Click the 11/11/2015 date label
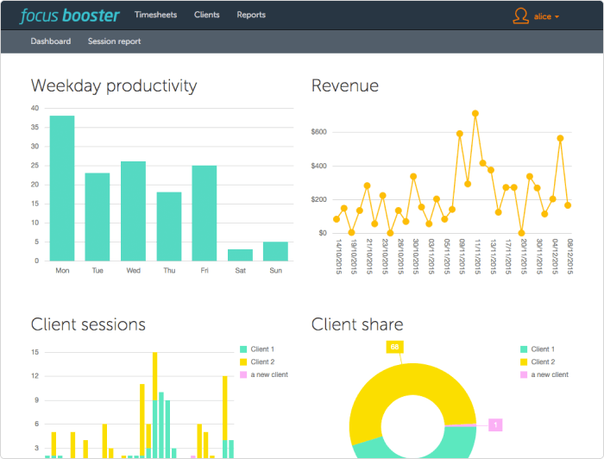 coord(478,257)
